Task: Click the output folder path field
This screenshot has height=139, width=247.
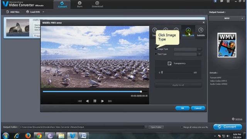Action: click(82, 127)
